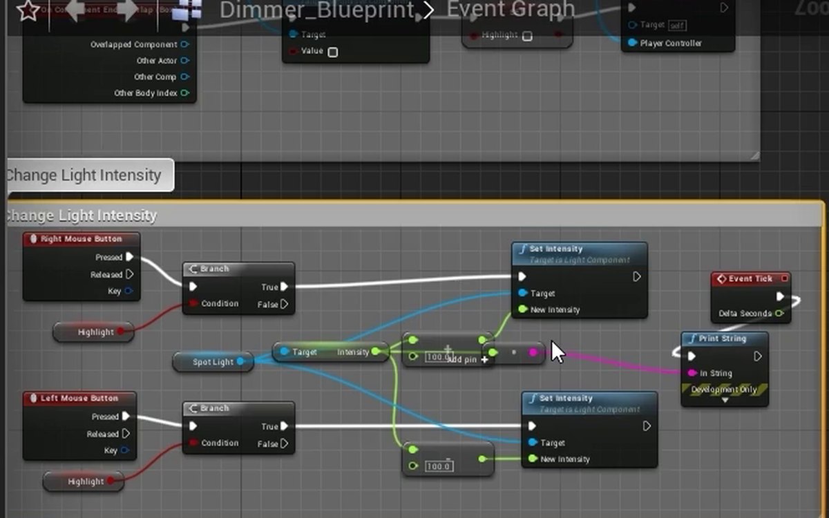Open the Dimmer_Blueprint breadcrumb
Image resolution: width=829 pixels, height=518 pixels.
317,10
